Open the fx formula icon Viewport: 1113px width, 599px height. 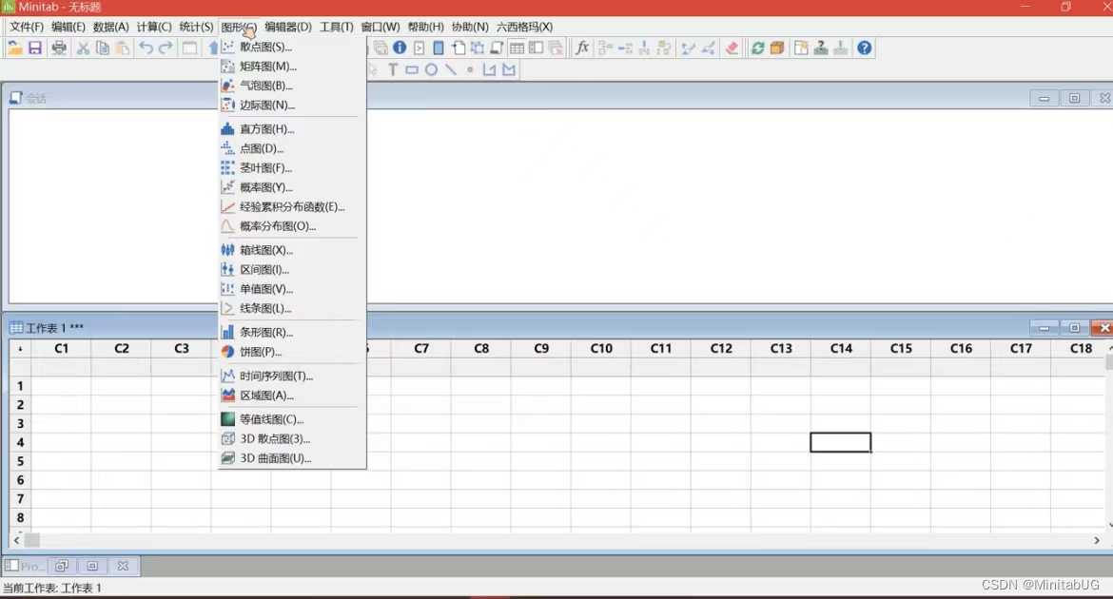tap(582, 48)
